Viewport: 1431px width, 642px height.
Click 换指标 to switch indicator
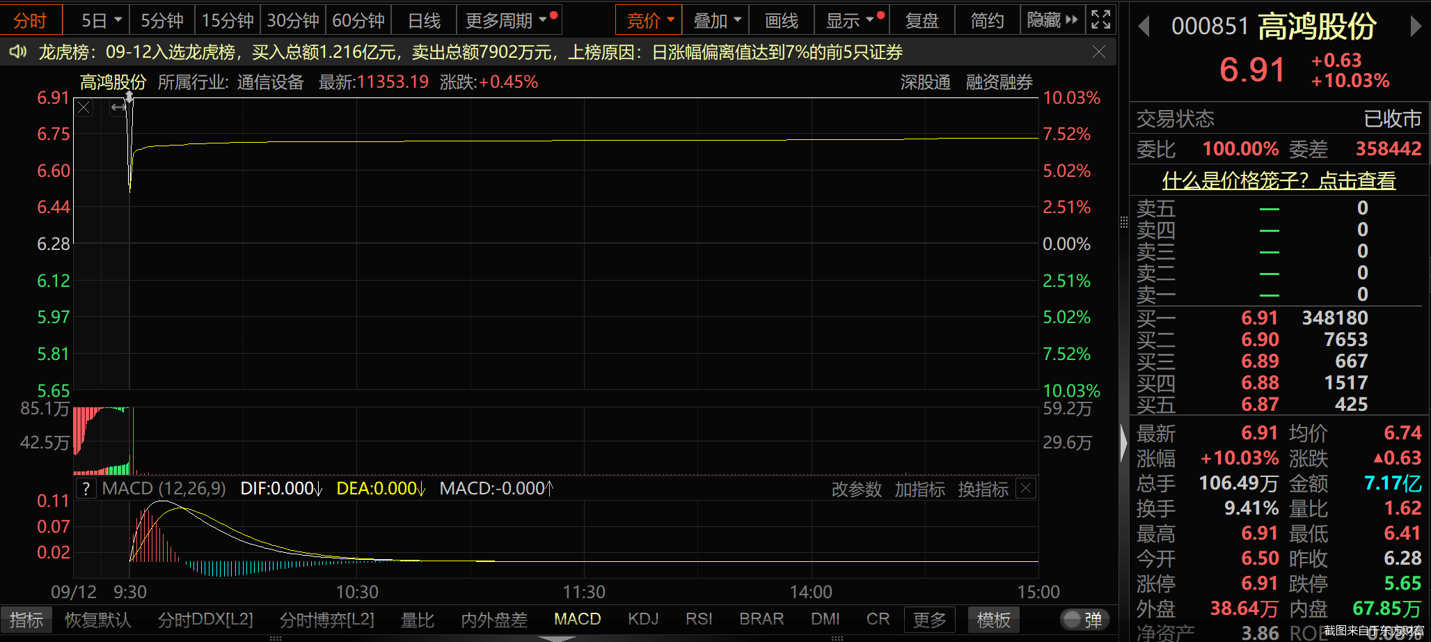point(983,490)
